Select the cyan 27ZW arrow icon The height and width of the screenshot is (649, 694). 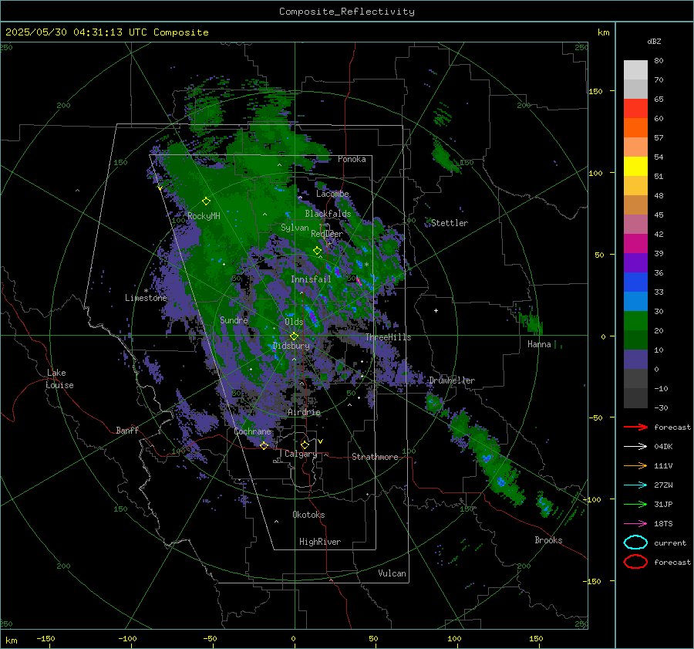635,485
